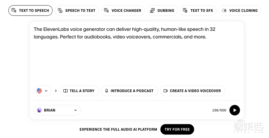The image size is (269, 138).
Task: Click the Voice Changer icon
Action: (107, 10)
